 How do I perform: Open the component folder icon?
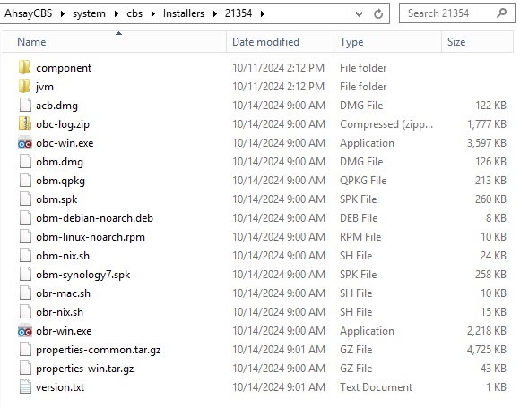(x=25, y=68)
